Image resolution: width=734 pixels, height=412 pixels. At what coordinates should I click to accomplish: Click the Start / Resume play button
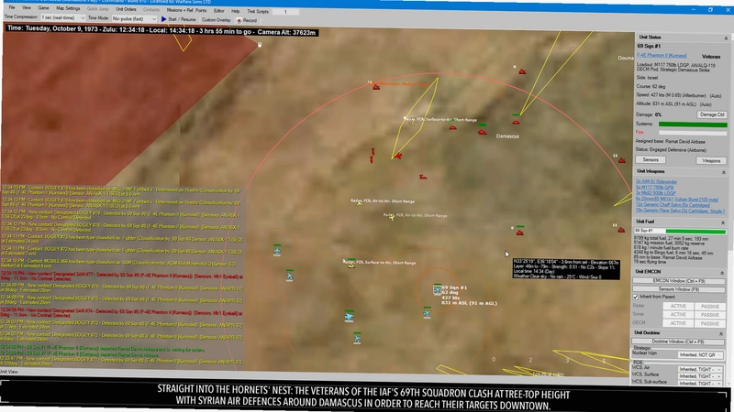178,19
